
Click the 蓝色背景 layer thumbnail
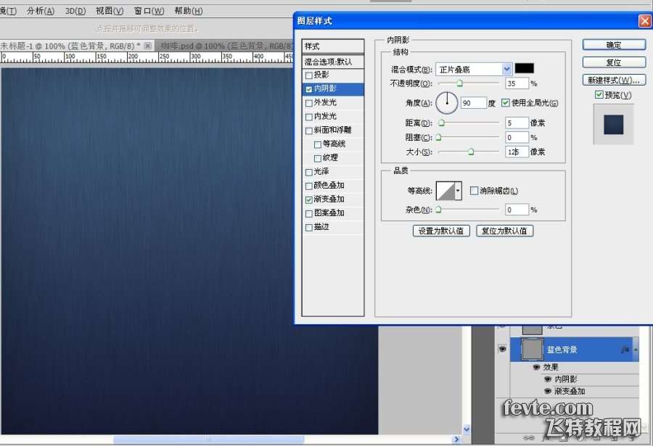click(532, 350)
